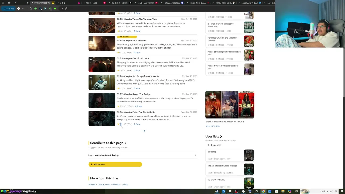Click the Add episode button
345x194 pixels.
click(115, 164)
